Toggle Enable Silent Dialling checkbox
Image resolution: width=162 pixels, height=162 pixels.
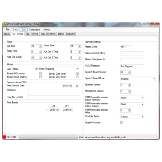tap(40, 77)
